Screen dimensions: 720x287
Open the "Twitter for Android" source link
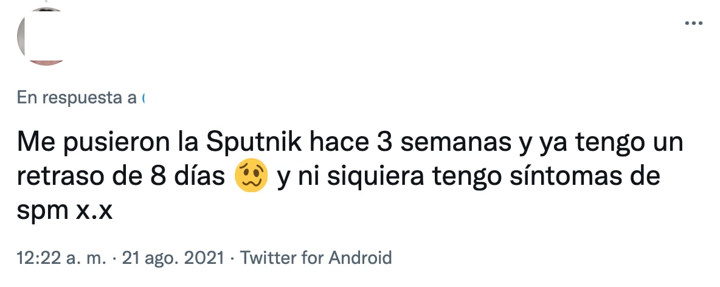point(316,257)
